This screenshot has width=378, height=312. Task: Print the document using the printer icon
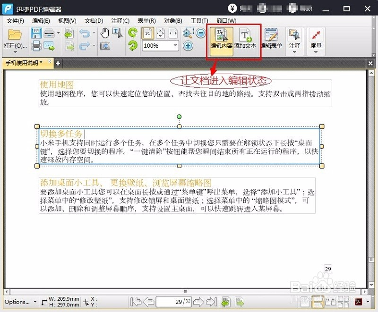[36, 46]
